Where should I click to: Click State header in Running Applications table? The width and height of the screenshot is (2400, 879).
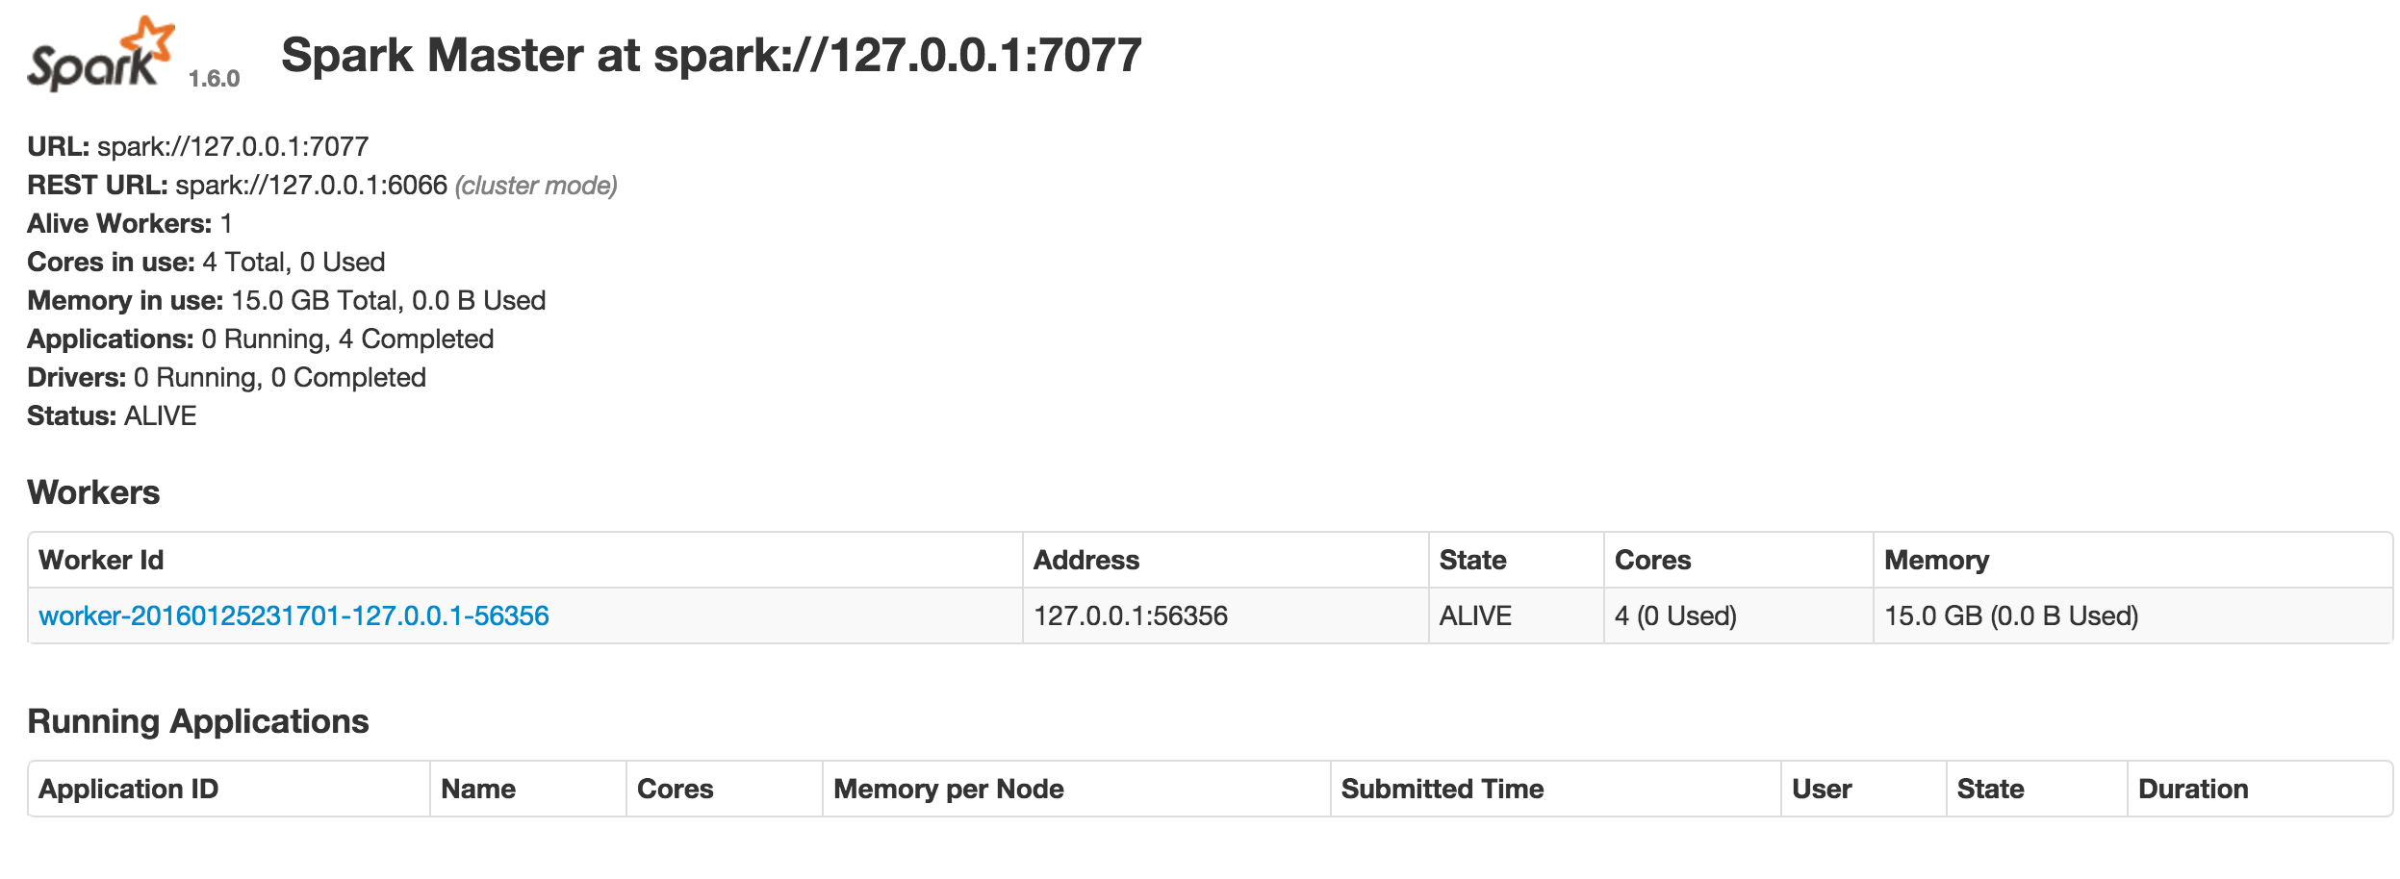(1990, 790)
